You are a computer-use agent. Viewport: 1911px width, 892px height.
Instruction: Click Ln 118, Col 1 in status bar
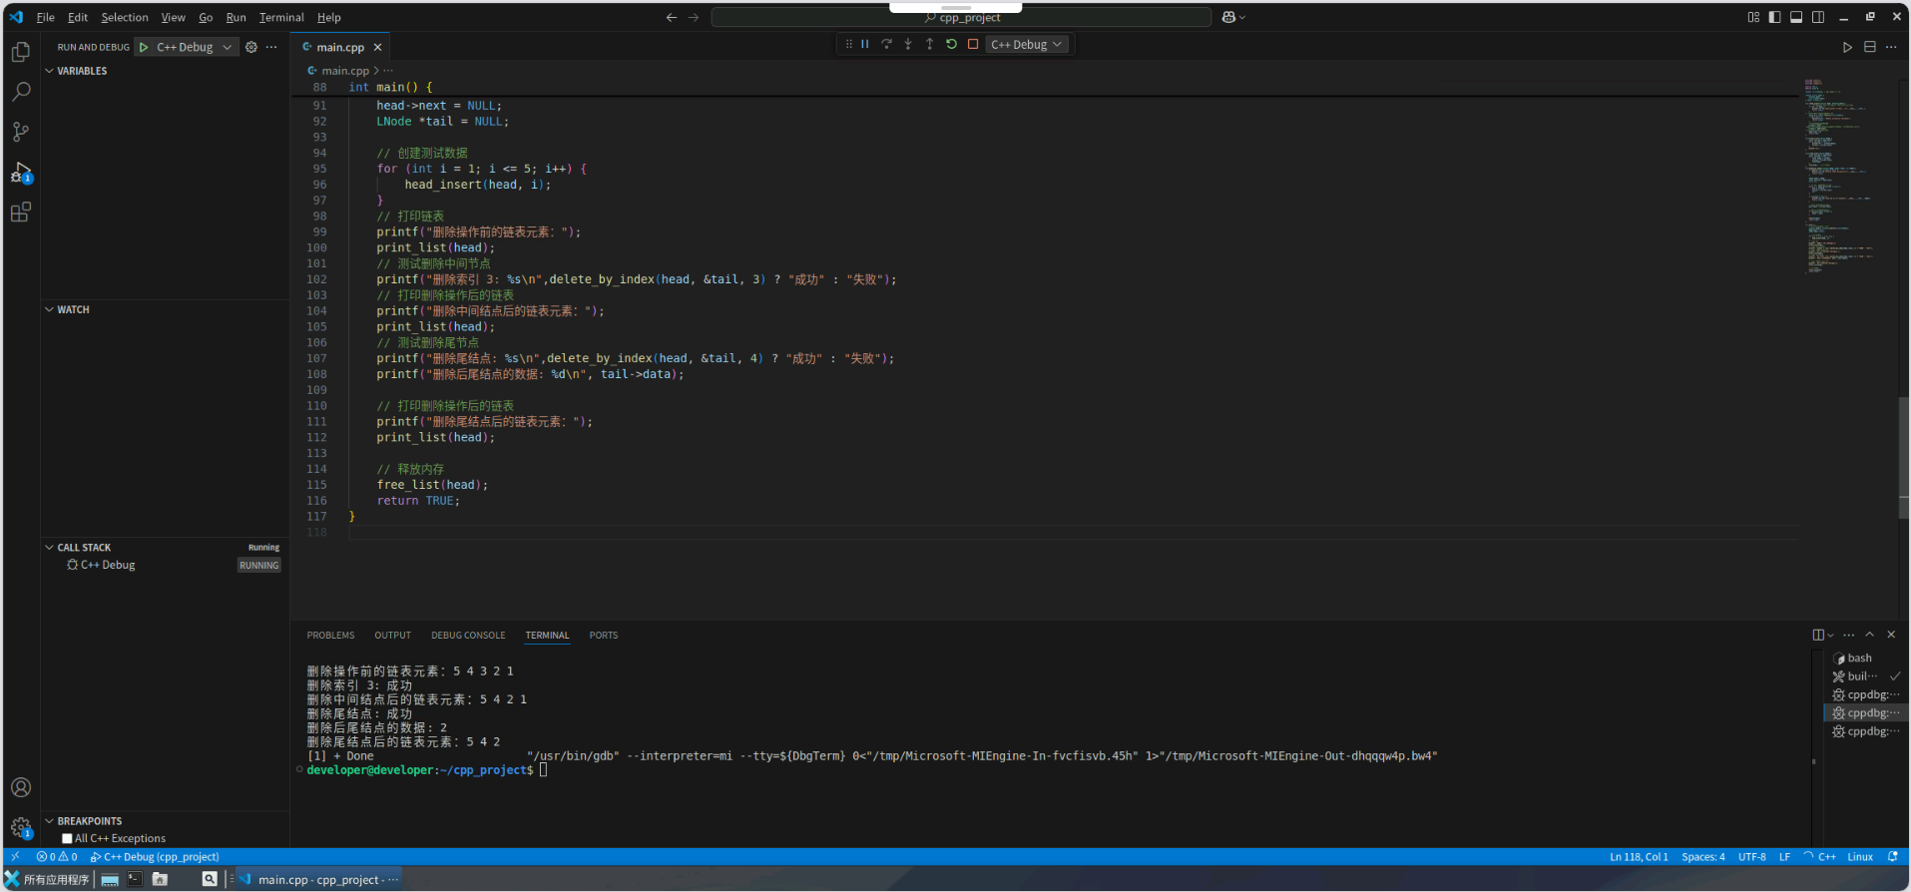coord(1639,857)
